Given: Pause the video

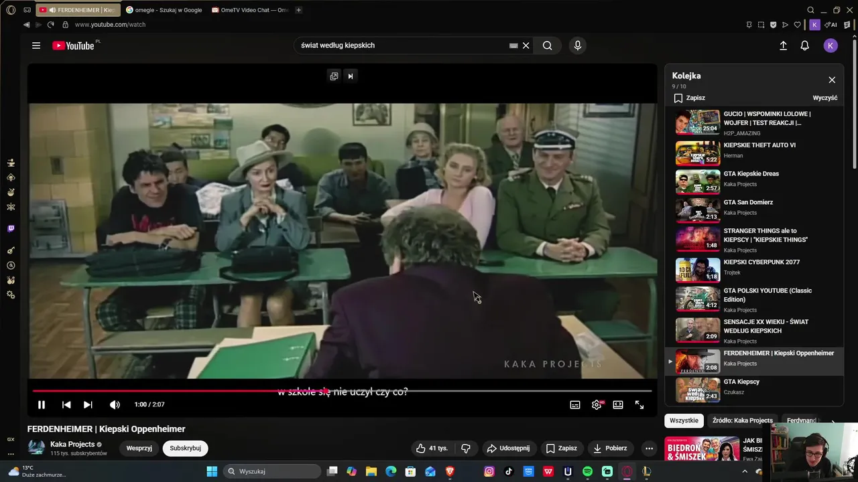Looking at the screenshot, I should tap(42, 404).
